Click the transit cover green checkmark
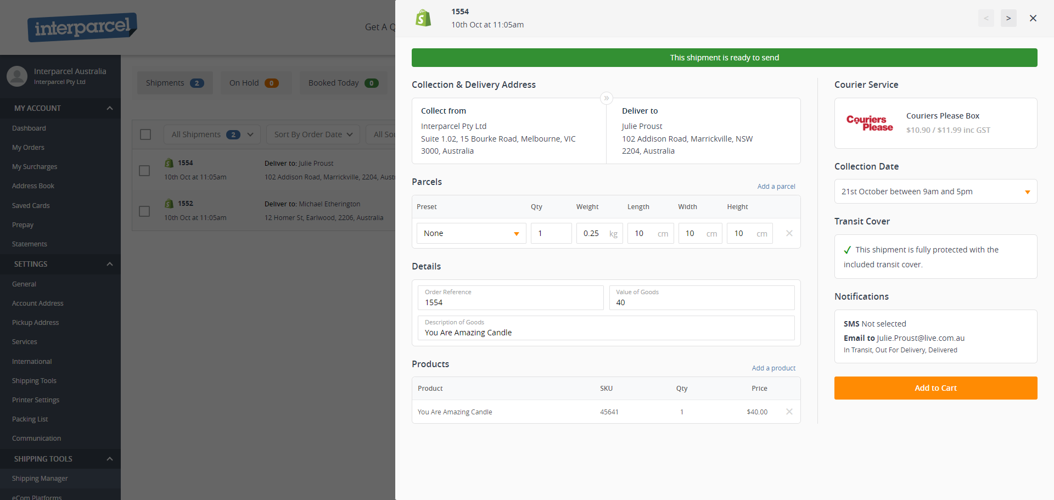 tap(848, 250)
